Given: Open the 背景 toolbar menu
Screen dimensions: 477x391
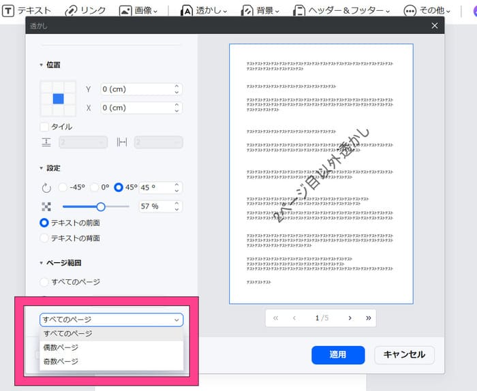Looking at the screenshot, I should (x=260, y=11).
